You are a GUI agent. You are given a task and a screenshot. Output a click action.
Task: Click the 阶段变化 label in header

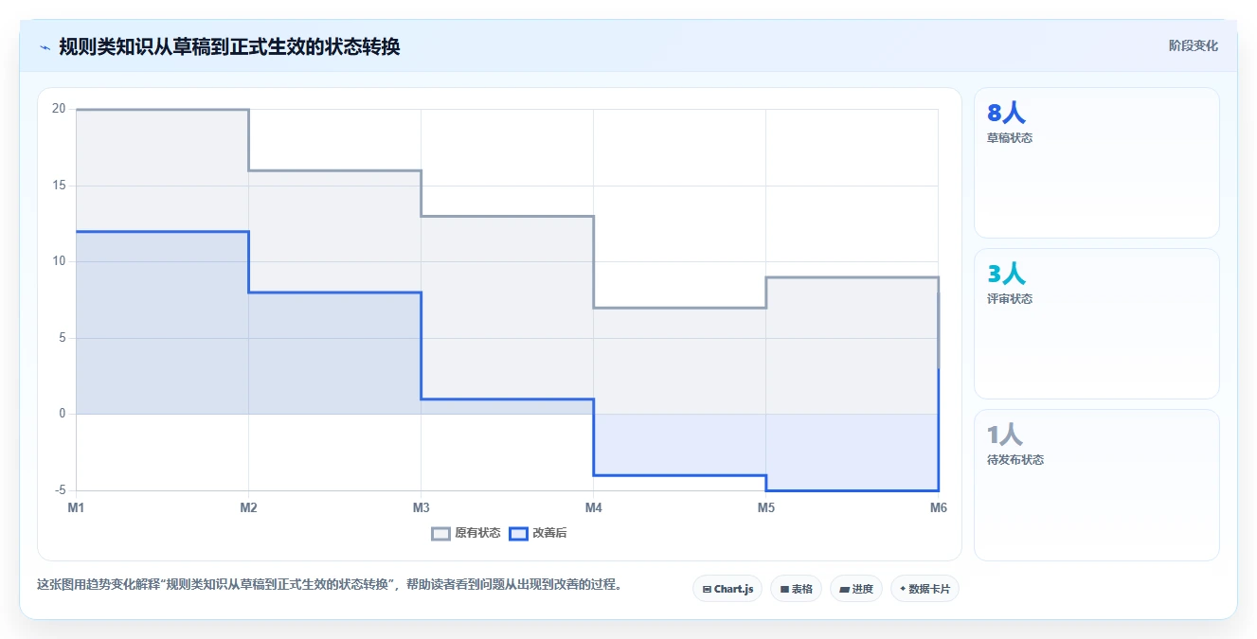coord(1193,45)
